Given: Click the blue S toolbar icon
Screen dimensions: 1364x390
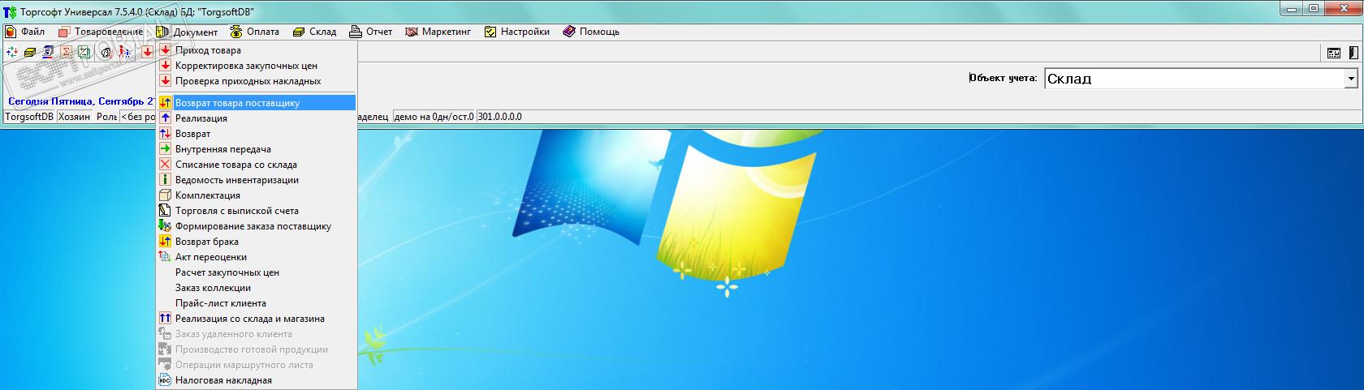Looking at the screenshot, I should [49, 52].
